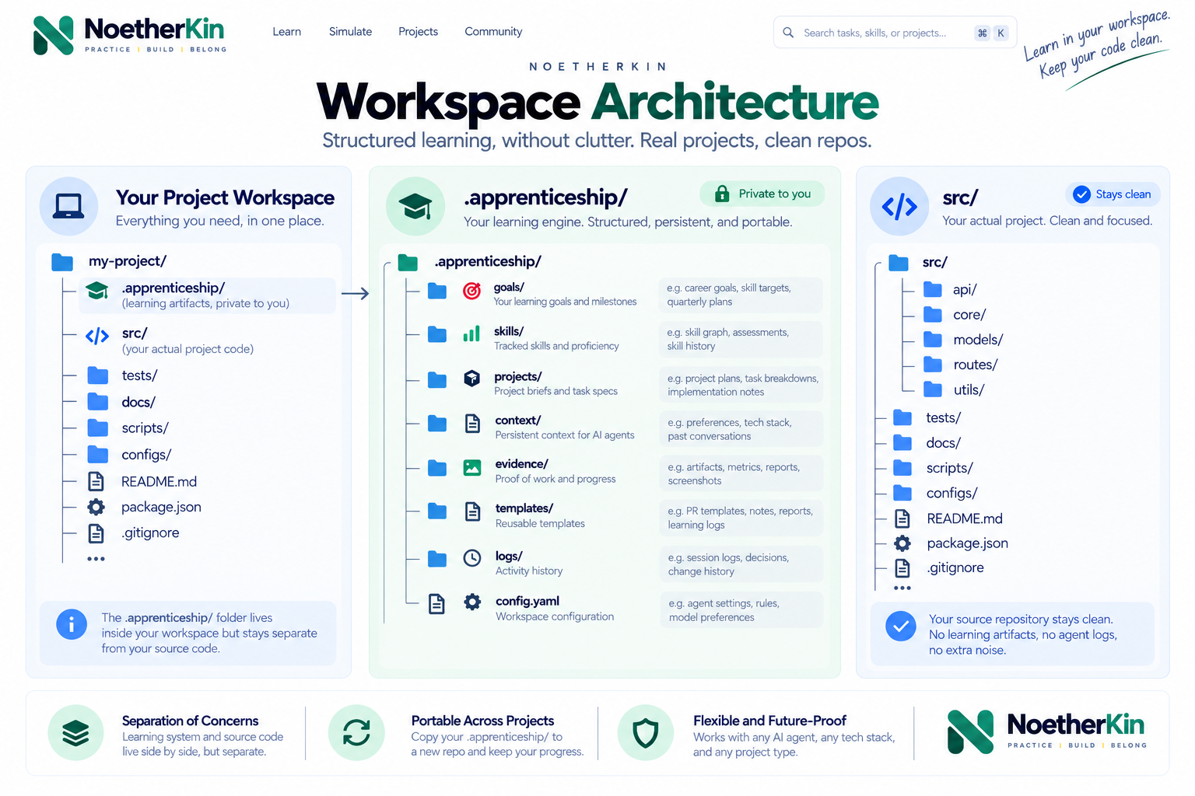Image resolution: width=1195 pixels, height=796 pixels.
Task: Click the document icon for context/
Action: click(x=472, y=424)
